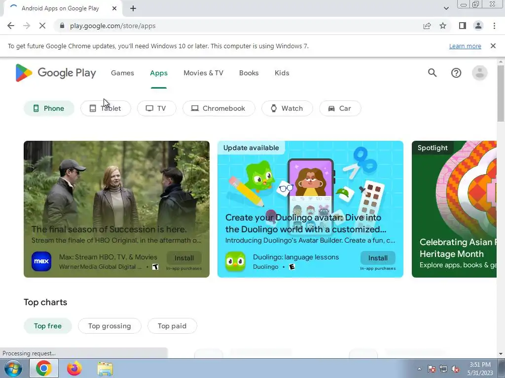Click the Action Center flag icon
This screenshot has width=505, height=378.
tap(431, 369)
